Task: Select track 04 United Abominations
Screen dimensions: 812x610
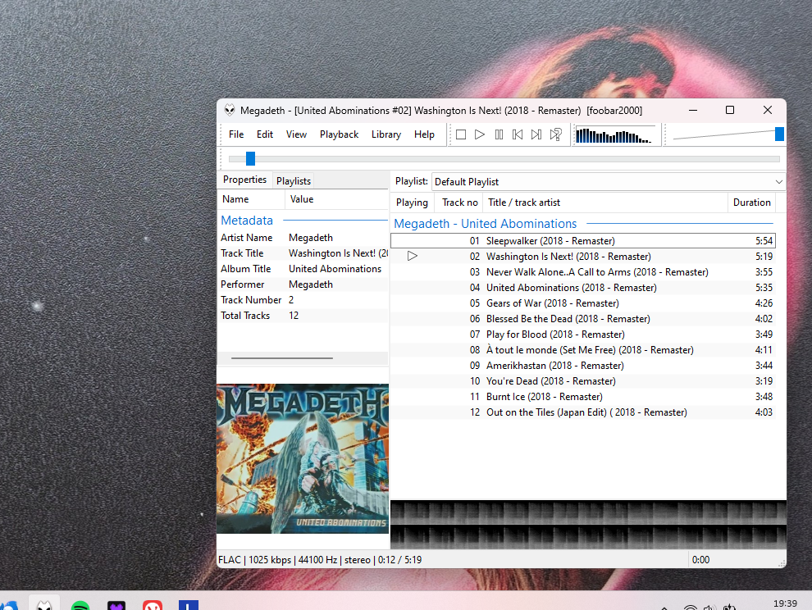Action: point(583,288)
